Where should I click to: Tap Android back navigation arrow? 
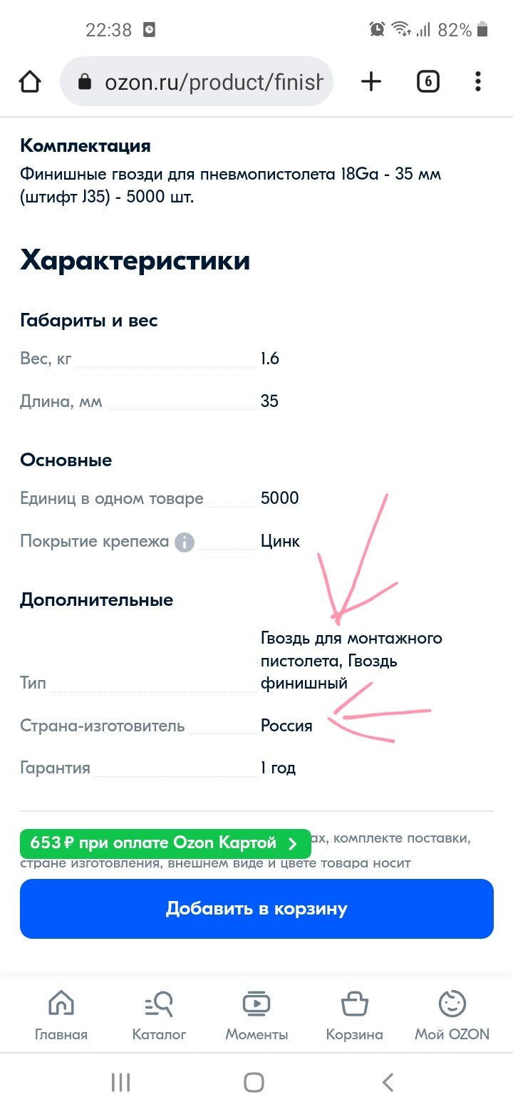pos(388,1083)
